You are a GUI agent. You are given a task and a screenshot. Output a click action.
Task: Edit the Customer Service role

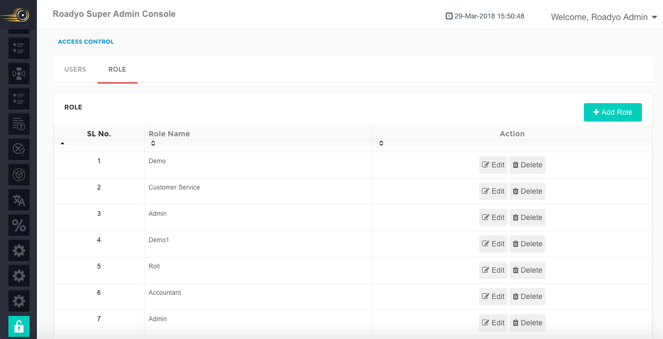(493, 191)
